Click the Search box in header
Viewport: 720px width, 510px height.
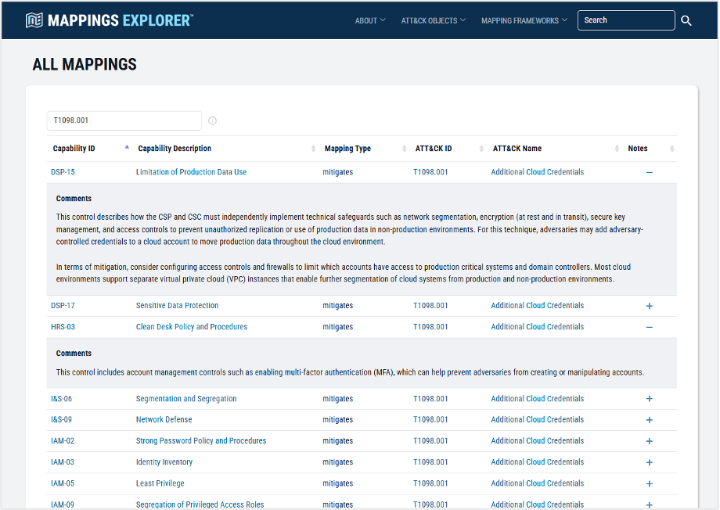[625, 20]
